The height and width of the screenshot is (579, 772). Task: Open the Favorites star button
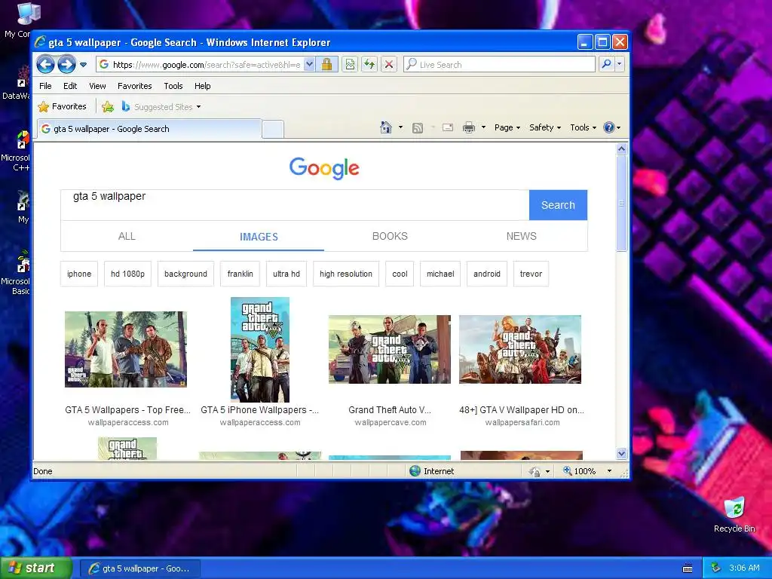(63, 106)
